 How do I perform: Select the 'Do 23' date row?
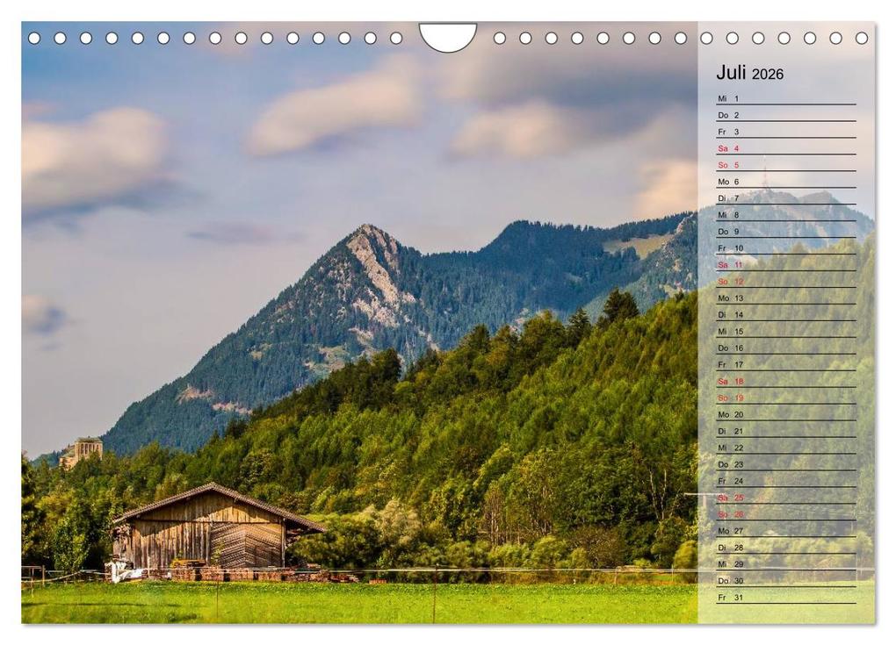pyautogui.click(x=786, y=464)
